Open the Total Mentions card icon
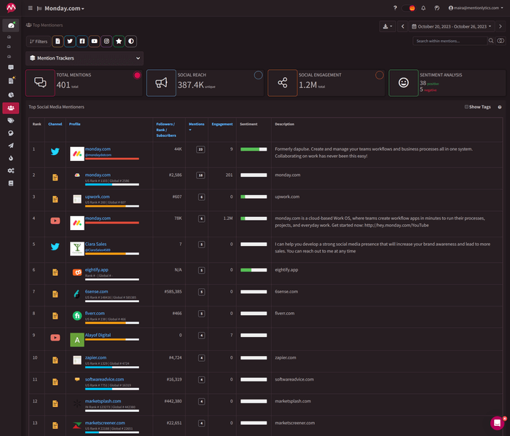The width and height of the screenshot is (510, 436). click(40, 83)
